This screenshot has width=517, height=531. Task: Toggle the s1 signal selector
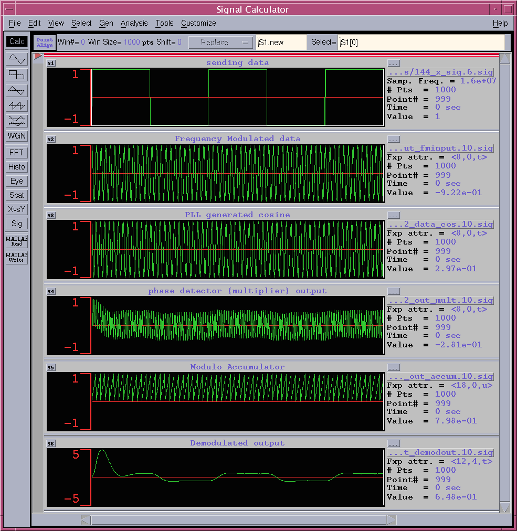(x=51, y=63)
